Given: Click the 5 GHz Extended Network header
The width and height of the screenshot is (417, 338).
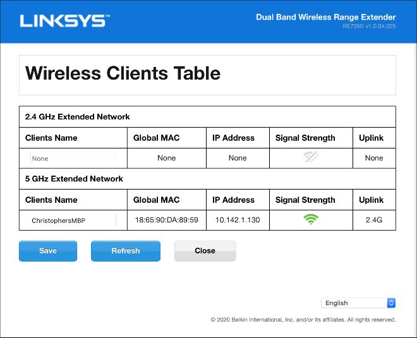Looking at the screenshot, I should pyautogui.click(x=74, y=179).
